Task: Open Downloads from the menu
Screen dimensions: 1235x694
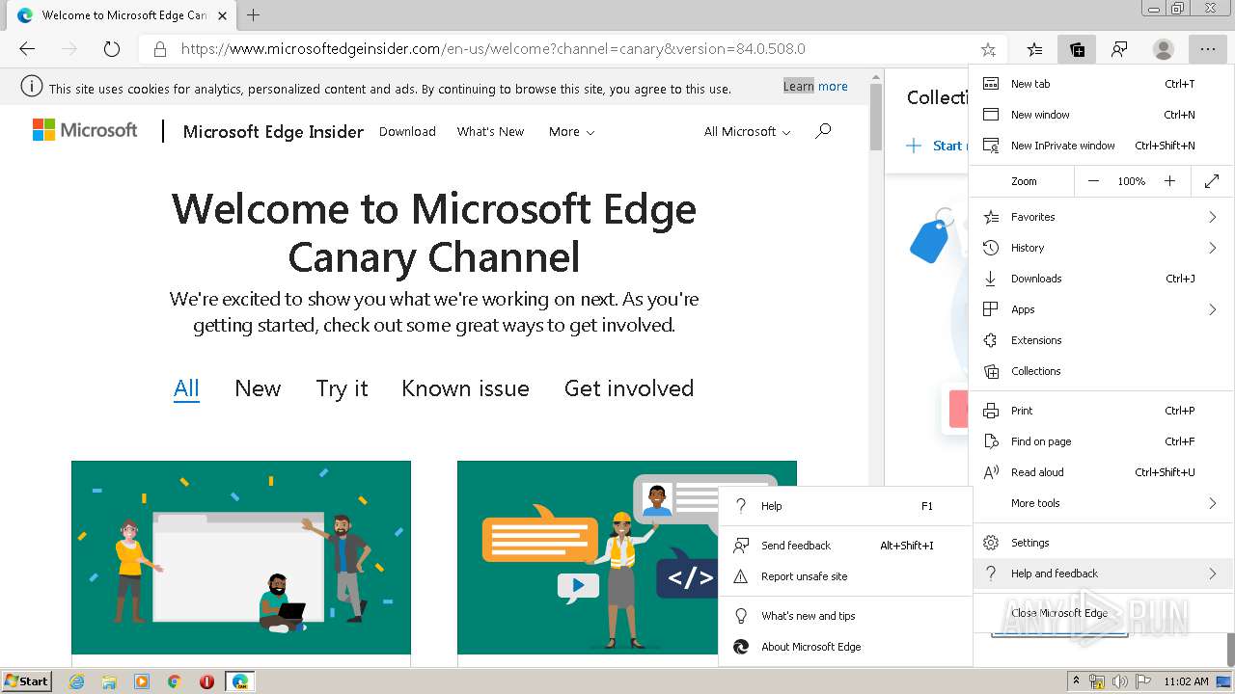Action: coord(1102,279)
